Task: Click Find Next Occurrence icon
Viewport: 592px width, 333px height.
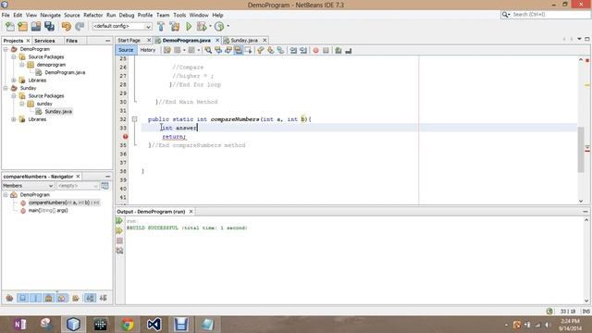Action: coord(228,50)
